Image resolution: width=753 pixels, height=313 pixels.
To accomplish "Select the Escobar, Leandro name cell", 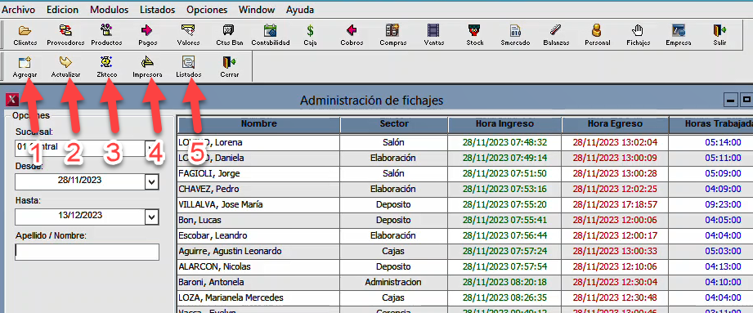I will [259, 235].
